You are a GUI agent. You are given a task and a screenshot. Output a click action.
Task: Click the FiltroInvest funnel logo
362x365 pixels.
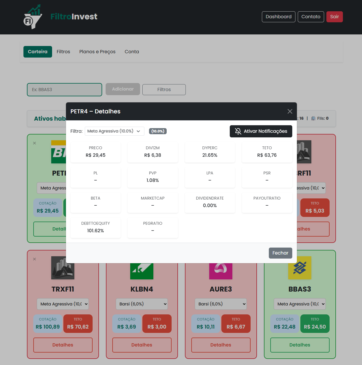pyautogui.click(x=33, y=17)
